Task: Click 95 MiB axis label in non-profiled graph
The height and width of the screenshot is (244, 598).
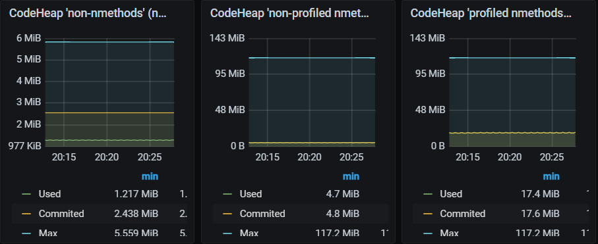Action: coord(230,74)
